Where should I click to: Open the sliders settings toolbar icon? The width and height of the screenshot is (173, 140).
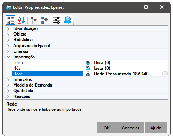point(57,20)
